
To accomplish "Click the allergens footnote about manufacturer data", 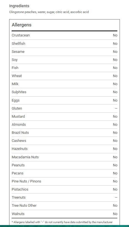I will click(x=62, y=222).
